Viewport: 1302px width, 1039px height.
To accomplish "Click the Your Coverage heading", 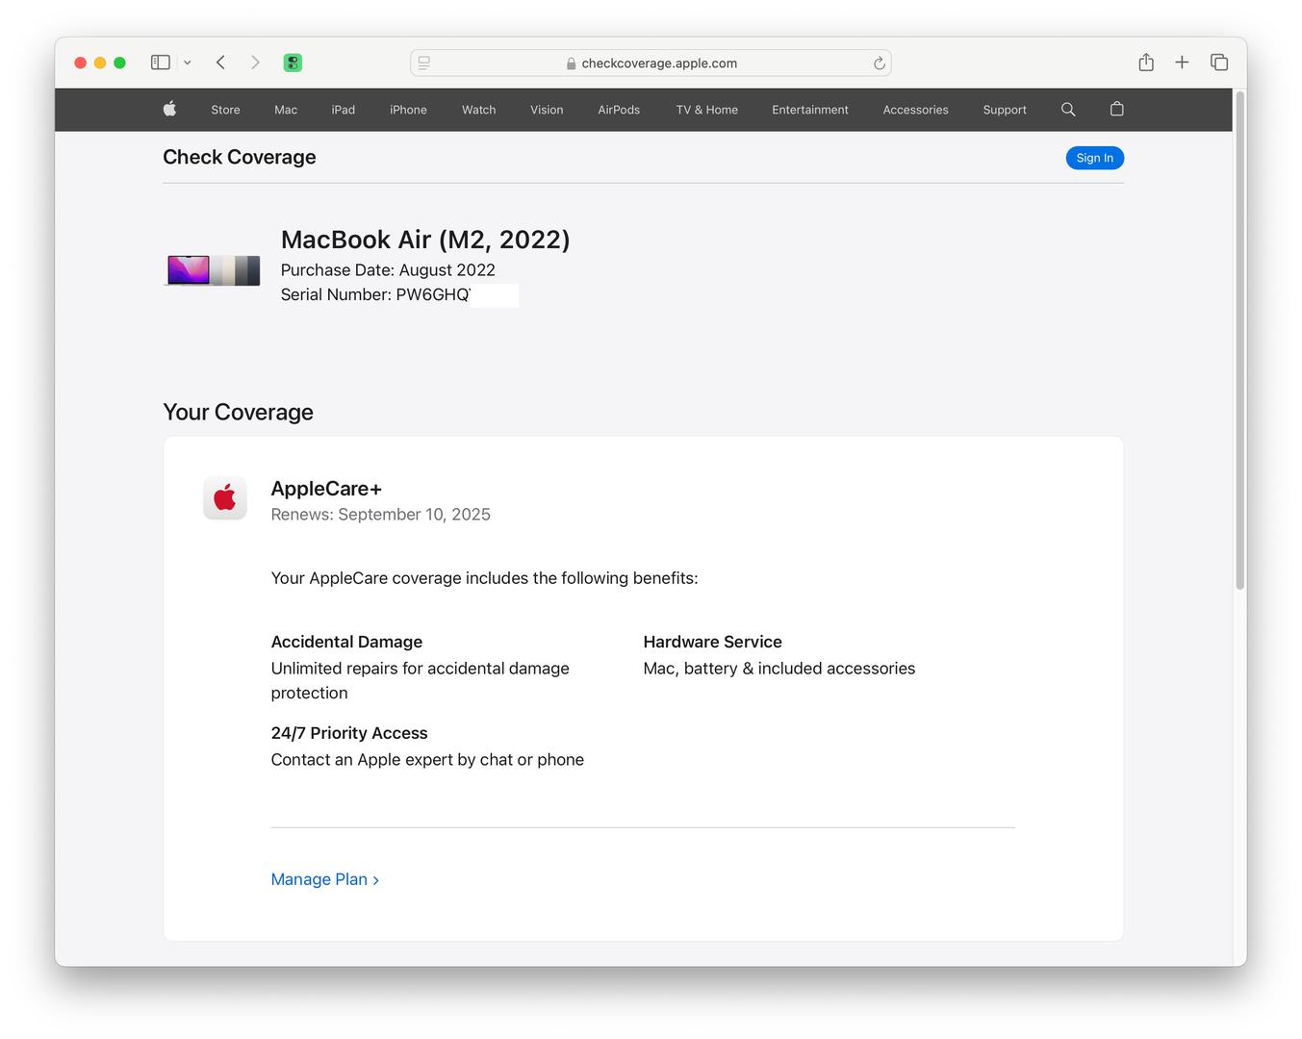I will [239, 412].
